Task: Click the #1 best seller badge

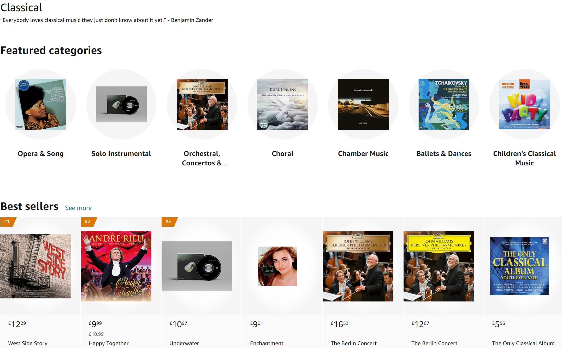Action: click(x=7, y=222)
